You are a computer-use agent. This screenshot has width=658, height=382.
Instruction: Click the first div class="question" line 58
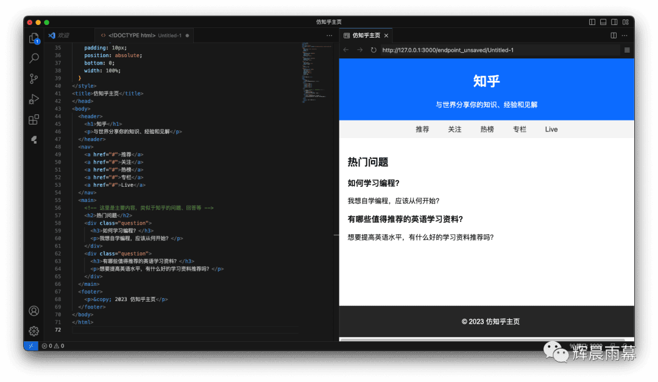[x=118, y=223]
